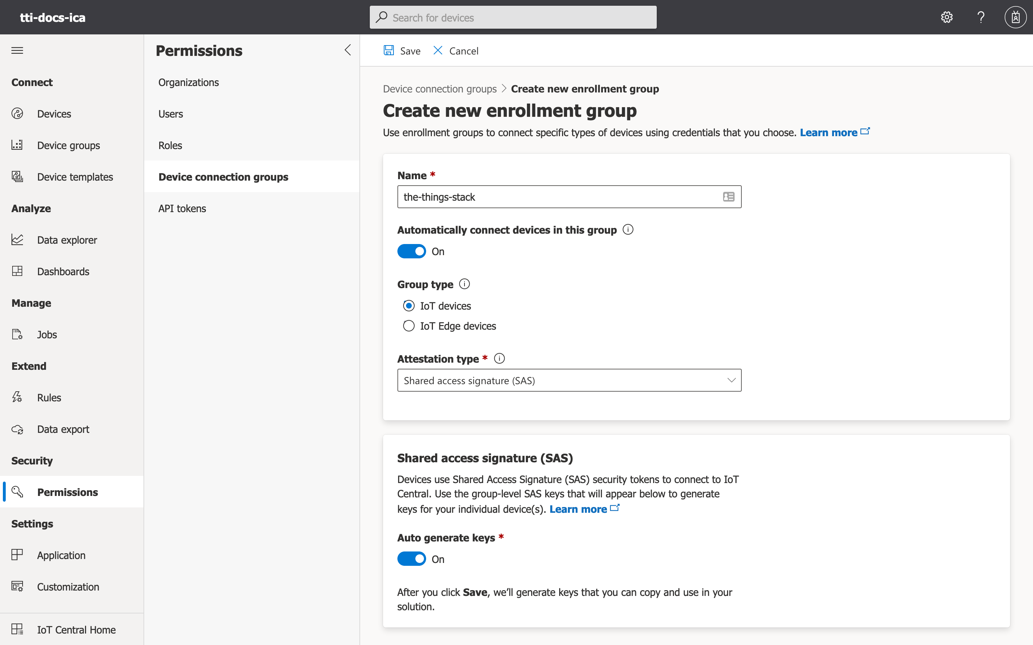Open the Dashboards section

click(63, 271)
